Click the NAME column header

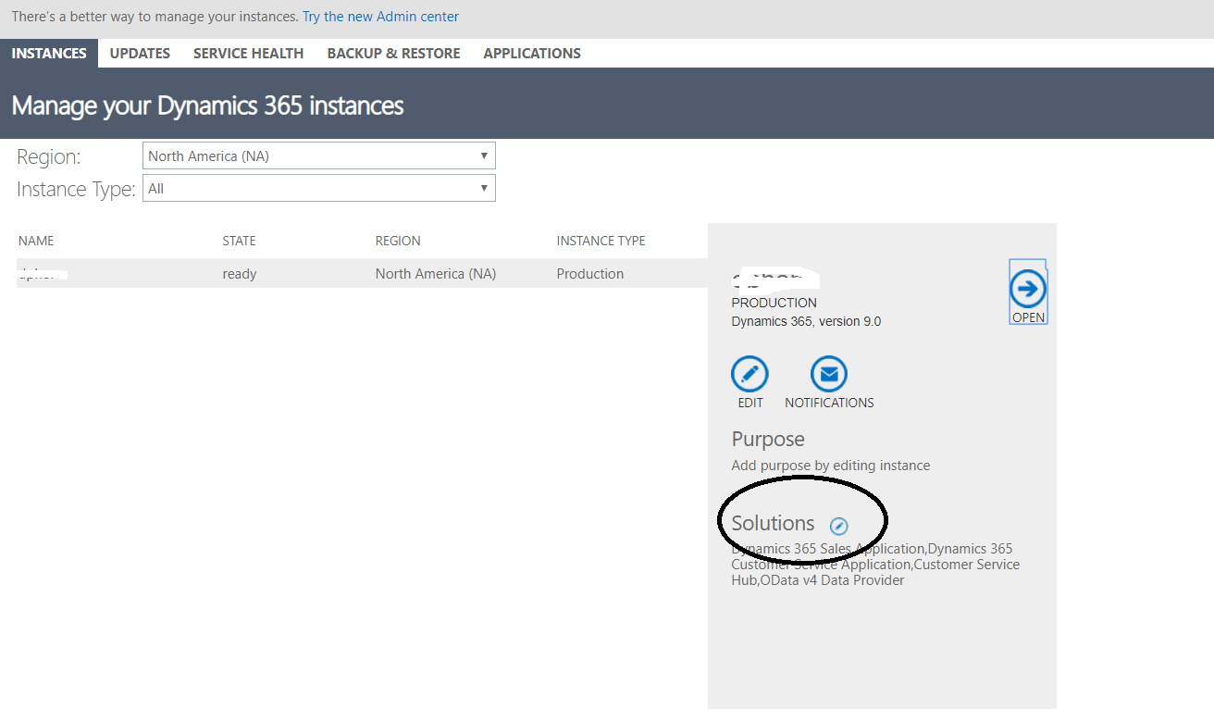point(36,241)
